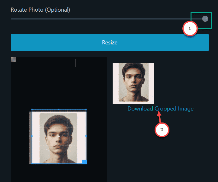Click the numbered annotation badge 2

pos(162,130)
